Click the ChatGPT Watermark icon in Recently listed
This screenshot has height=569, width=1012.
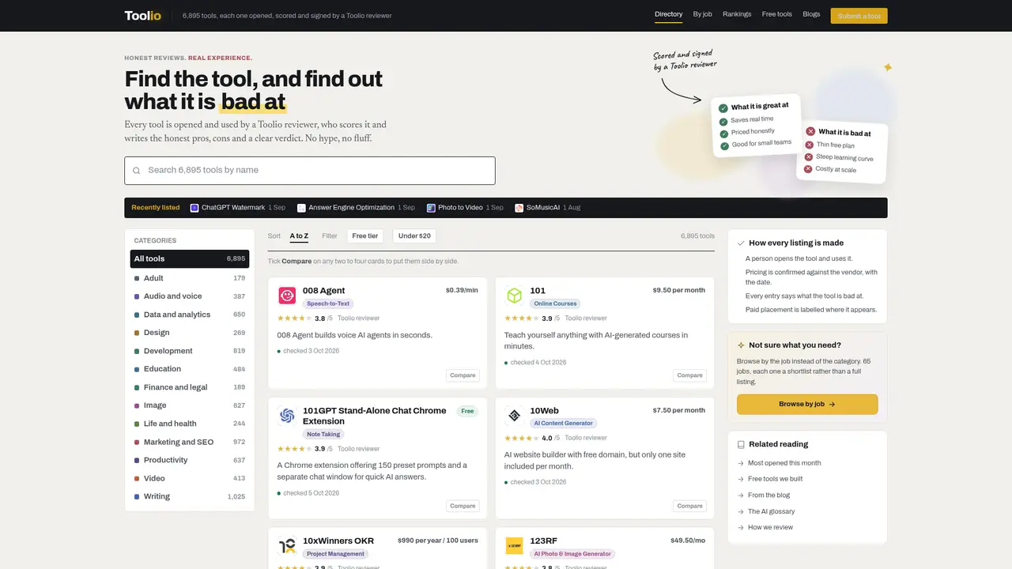click(x=194, y=208)
